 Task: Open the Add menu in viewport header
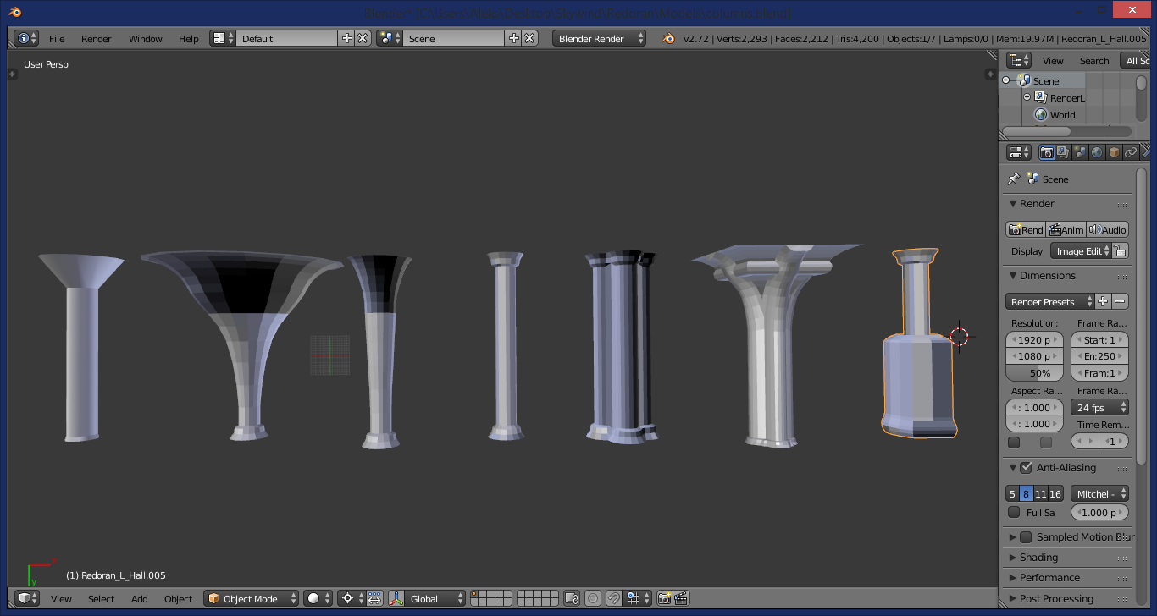pos(140,598)
